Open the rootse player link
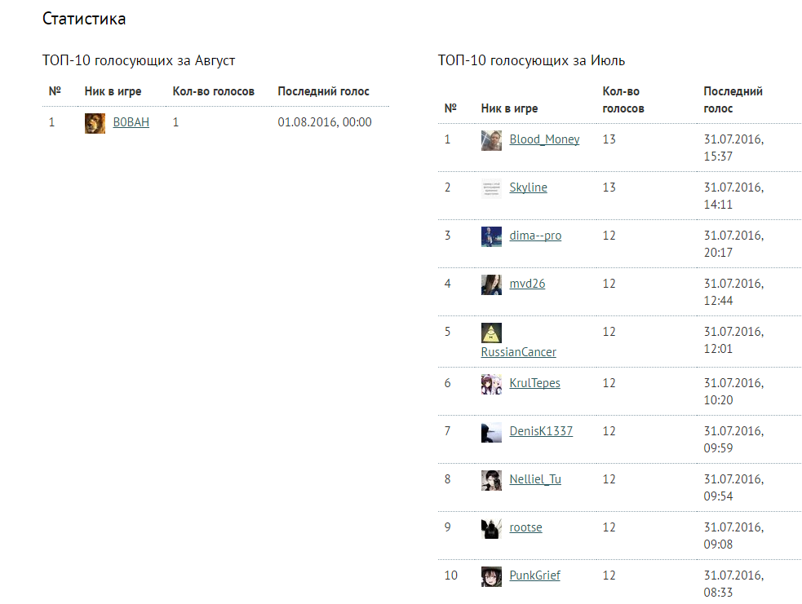 click(525, 527)
